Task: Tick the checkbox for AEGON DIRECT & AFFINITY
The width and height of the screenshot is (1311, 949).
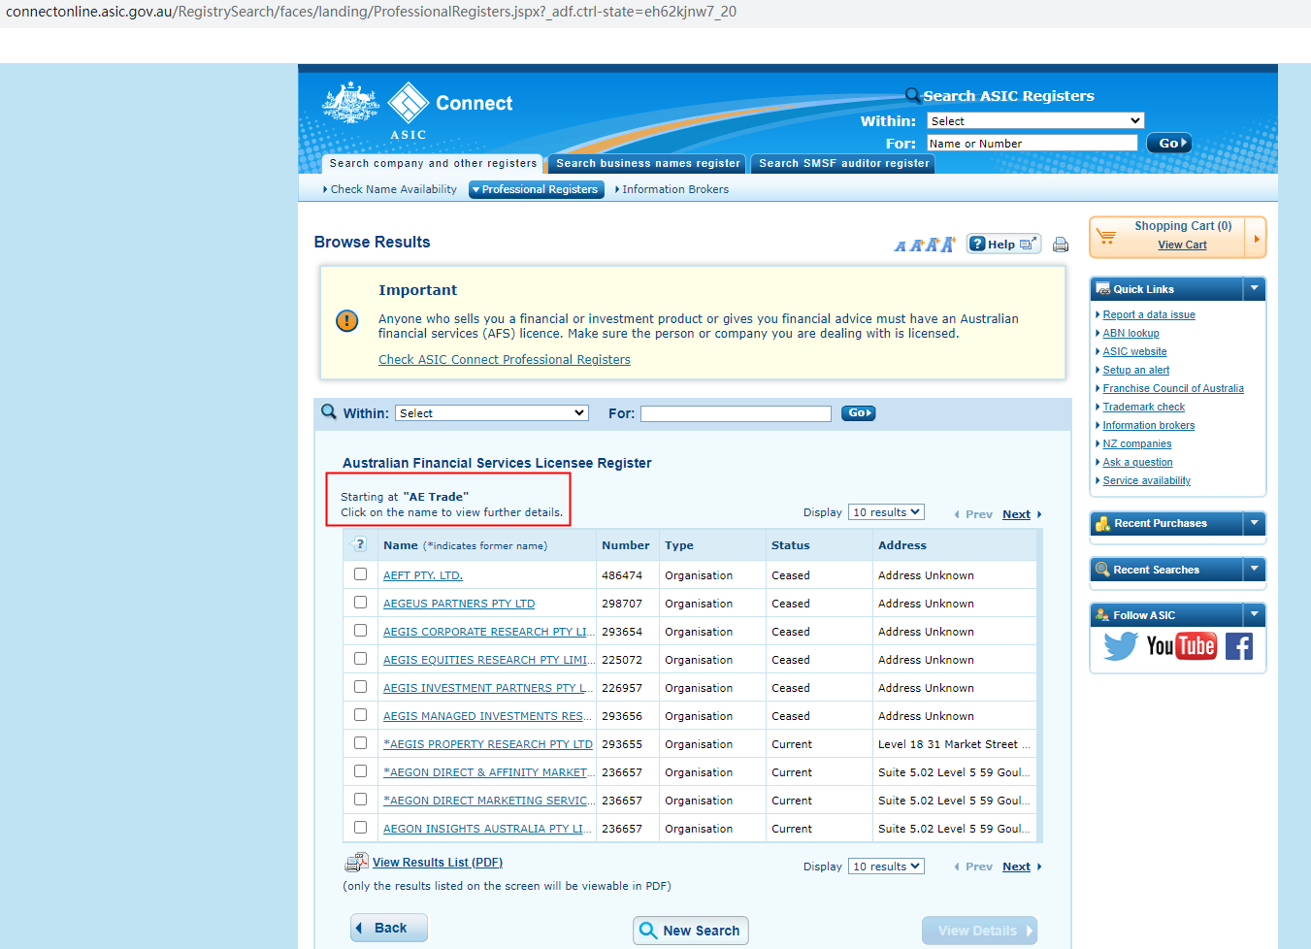Action: tap(360, 770)
